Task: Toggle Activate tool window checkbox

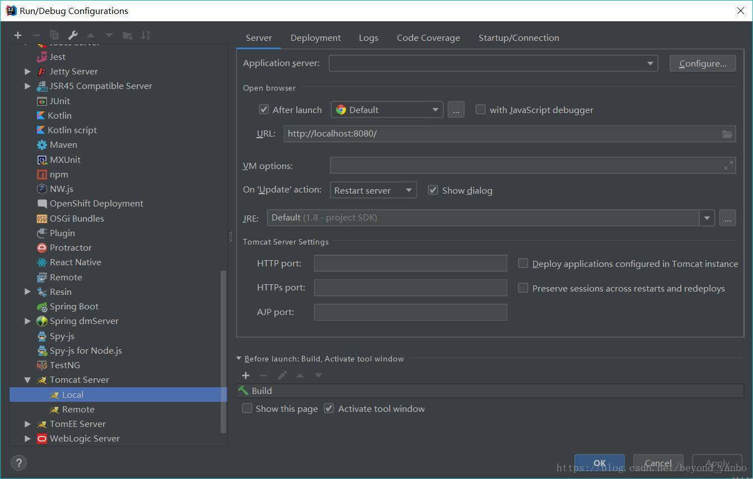Action: (329, 408)
